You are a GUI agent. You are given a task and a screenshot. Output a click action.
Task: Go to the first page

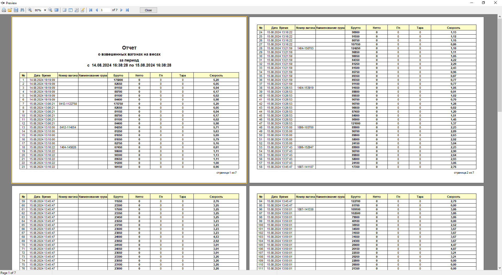coord(91,10)
